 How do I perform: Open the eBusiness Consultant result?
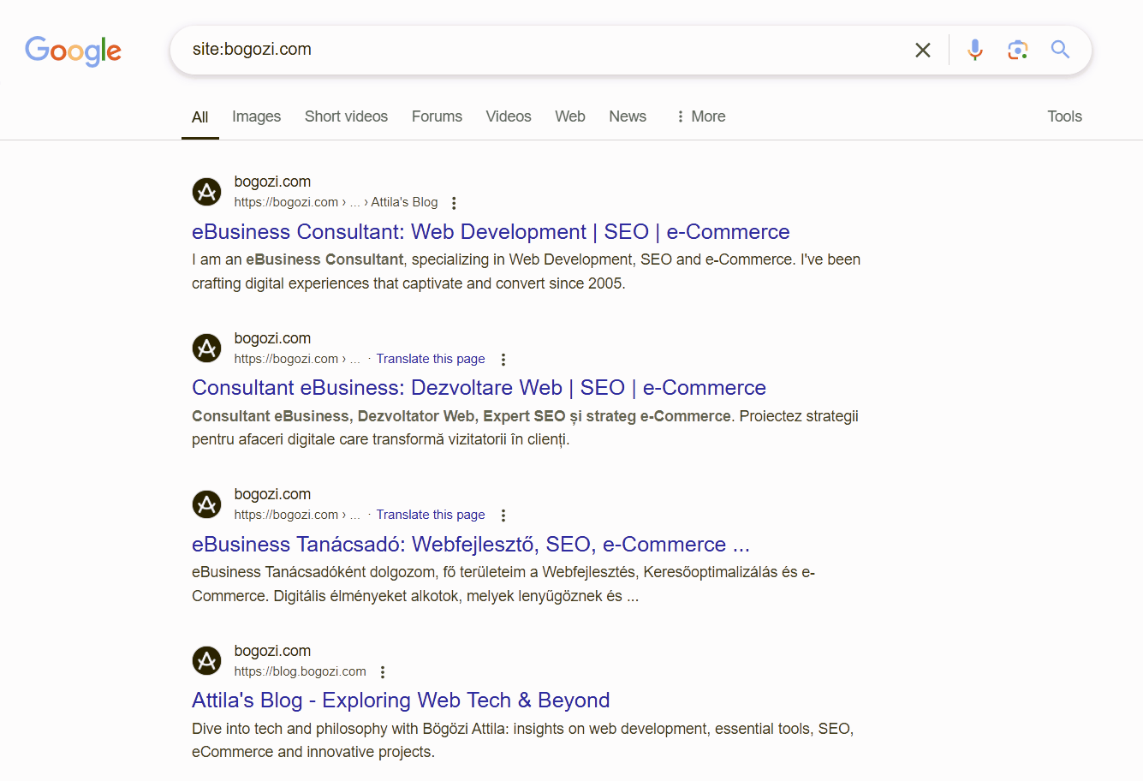tap(490, 231)
